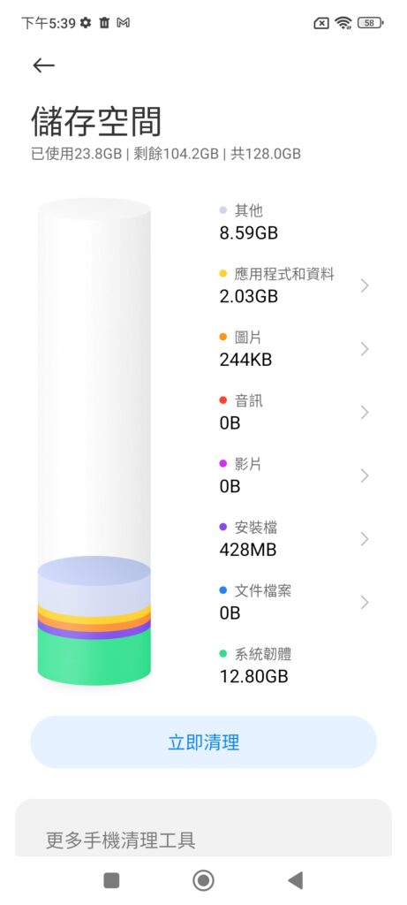Viewport: 407px width, 905px height.
Task: Tap the trash icon in status bar
Action: pyautogui.click(x=104, y=22)
